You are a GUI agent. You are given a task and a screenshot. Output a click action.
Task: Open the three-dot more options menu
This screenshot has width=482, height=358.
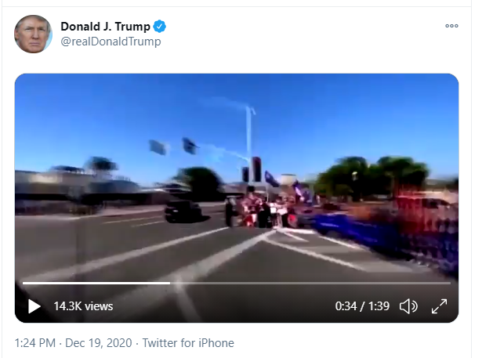click(451, 26)
